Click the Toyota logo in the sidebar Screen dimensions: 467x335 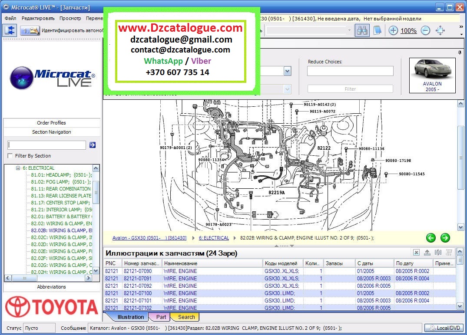[51, 307]
